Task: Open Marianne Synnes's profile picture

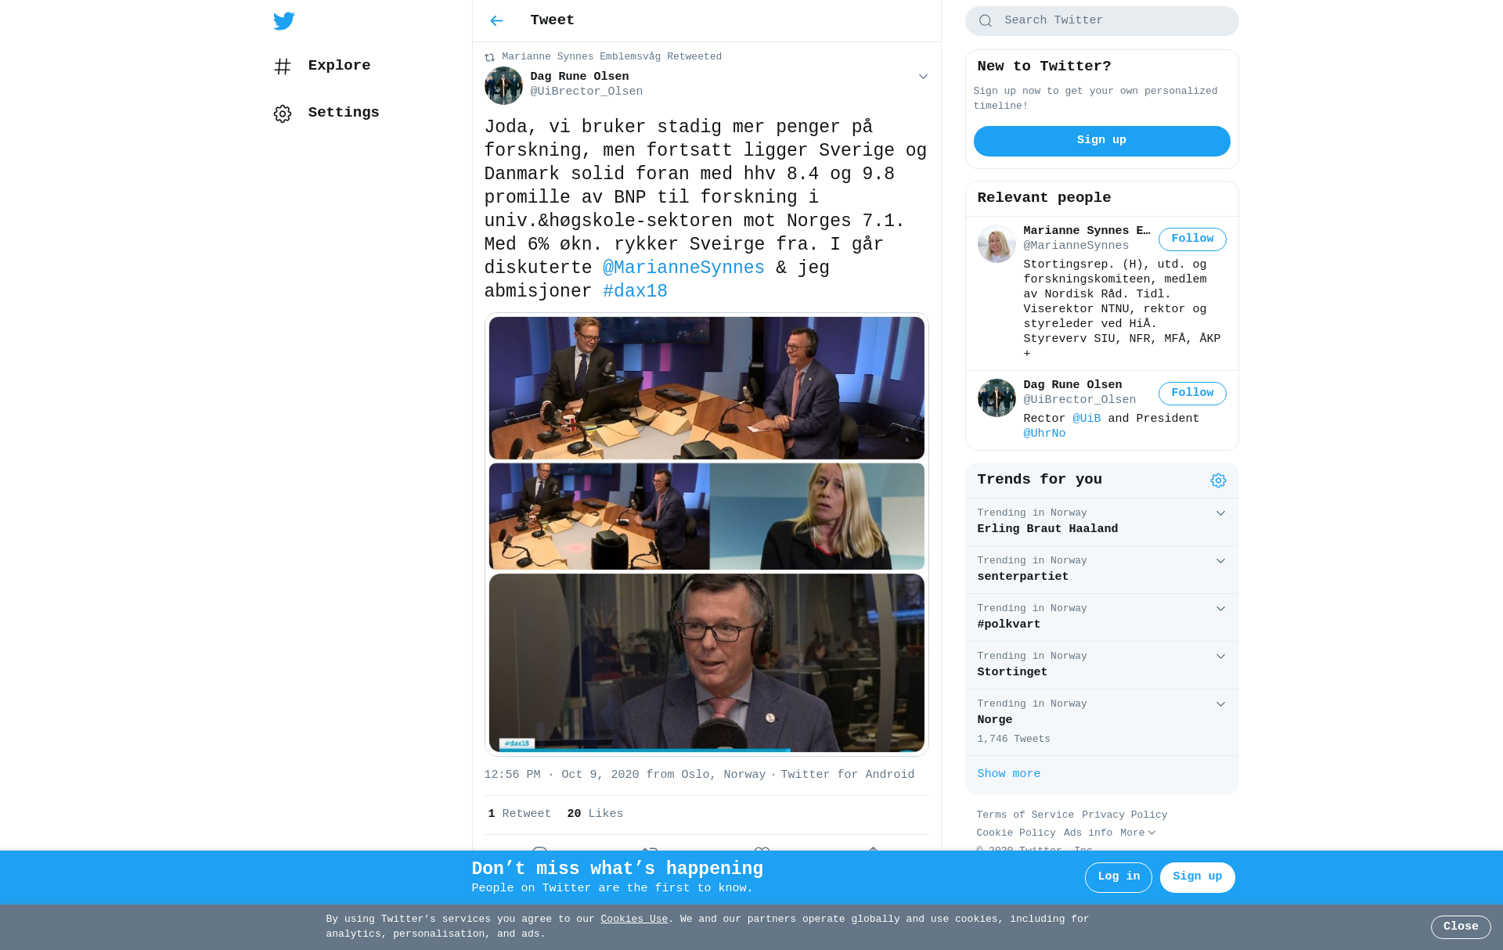Action: [x=997, y=244]
